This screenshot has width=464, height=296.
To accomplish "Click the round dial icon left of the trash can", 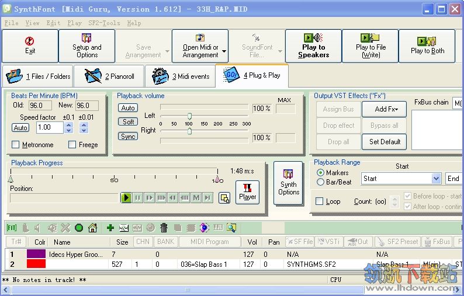I will 151,228.
